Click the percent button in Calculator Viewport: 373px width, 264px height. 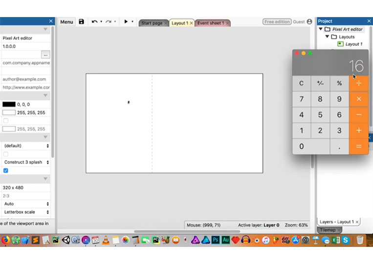339,83
